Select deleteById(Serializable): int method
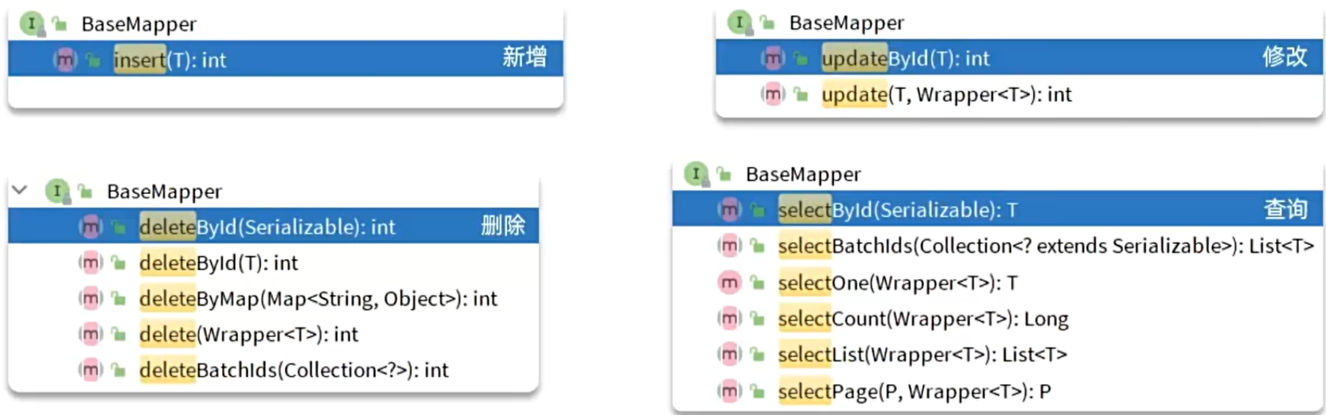1326x415 pixels. pos(273,227)
